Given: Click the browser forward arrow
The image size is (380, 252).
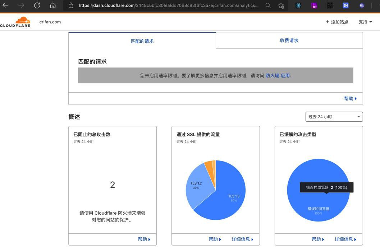Looking at the screenshot, I should click(x=21, y=5).
